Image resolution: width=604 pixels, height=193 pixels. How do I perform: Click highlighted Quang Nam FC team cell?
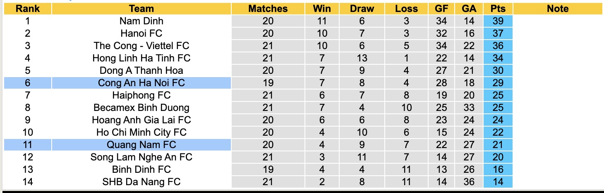coord(141,145)
